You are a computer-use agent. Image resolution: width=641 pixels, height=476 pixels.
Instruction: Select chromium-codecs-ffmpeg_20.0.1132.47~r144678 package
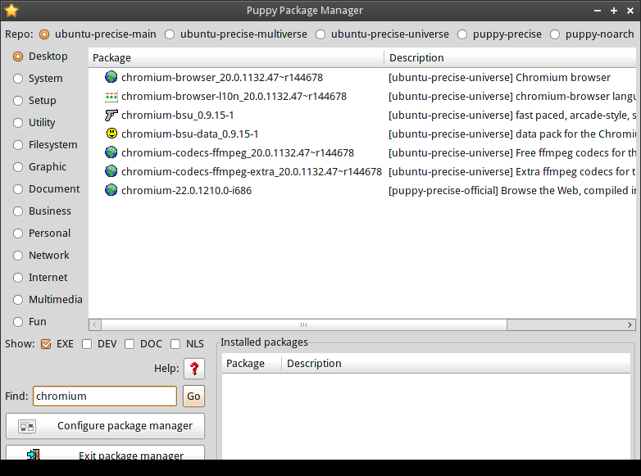(238, 153)
